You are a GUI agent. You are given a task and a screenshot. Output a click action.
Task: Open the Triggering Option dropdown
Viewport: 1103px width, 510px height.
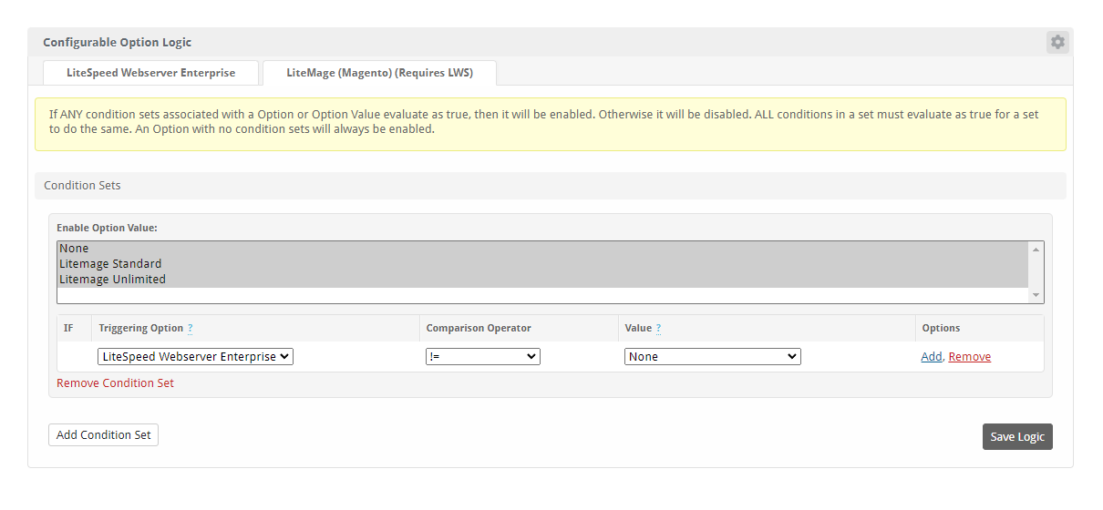click(195, 357)
